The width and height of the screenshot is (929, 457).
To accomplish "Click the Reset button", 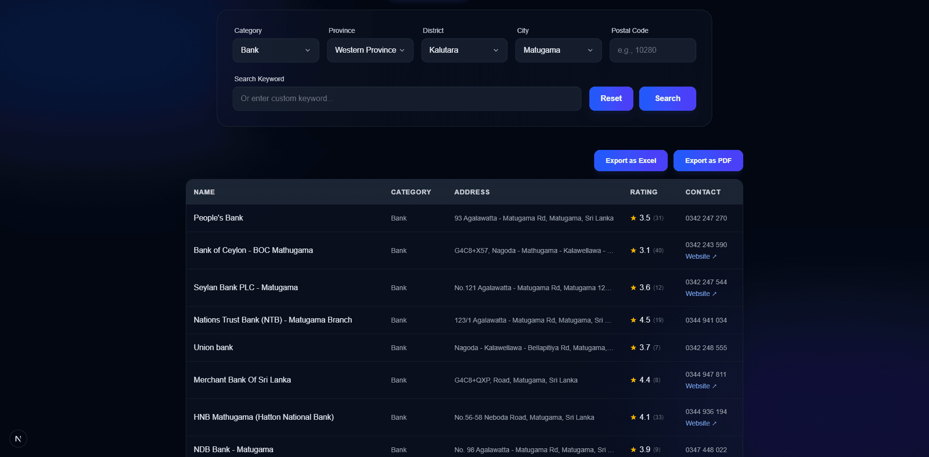I will click(x=611, y=99).
